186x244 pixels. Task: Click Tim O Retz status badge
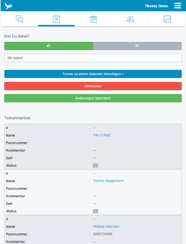[x=95, y=166]
